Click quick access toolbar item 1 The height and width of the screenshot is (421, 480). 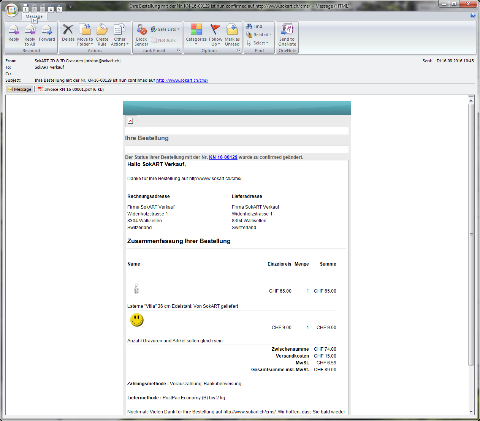pyautogui.click(x=26, y=8)
